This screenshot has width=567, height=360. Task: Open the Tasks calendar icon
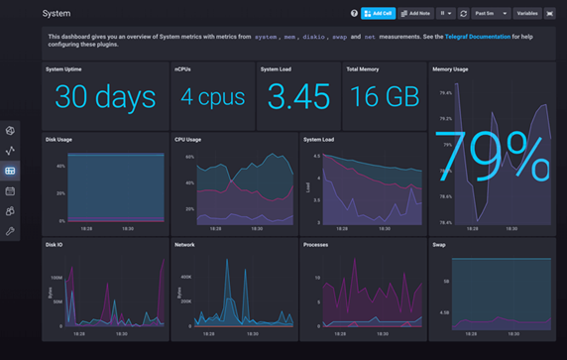10,191
